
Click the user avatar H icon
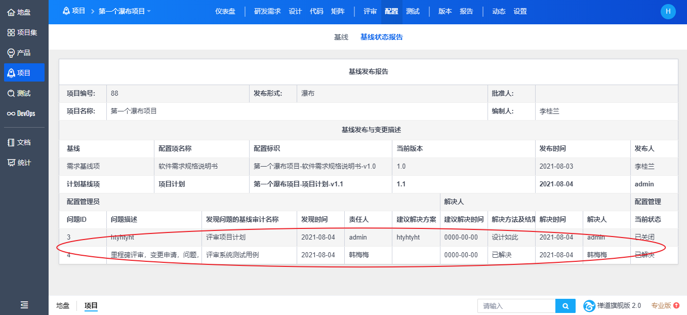668,11
